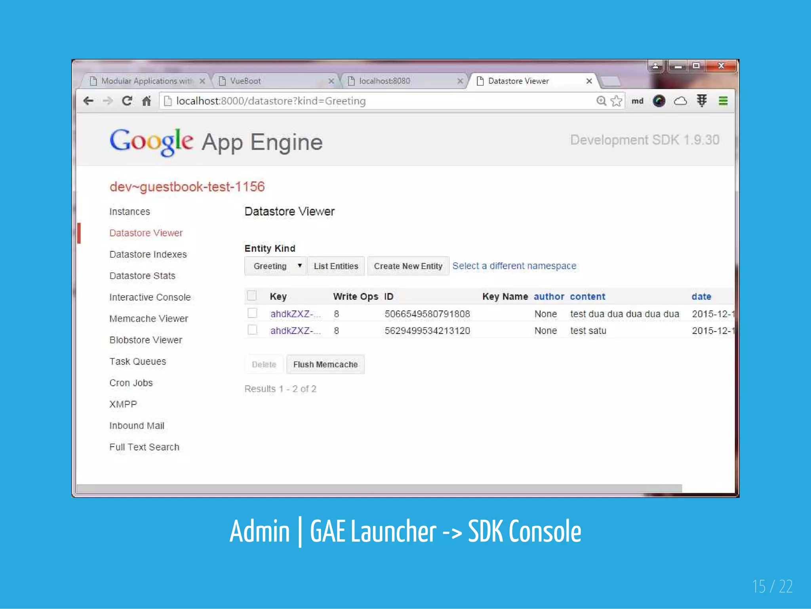Click the Flush Memcache button
Screen dimensions: 811x609
click(325, 365)
